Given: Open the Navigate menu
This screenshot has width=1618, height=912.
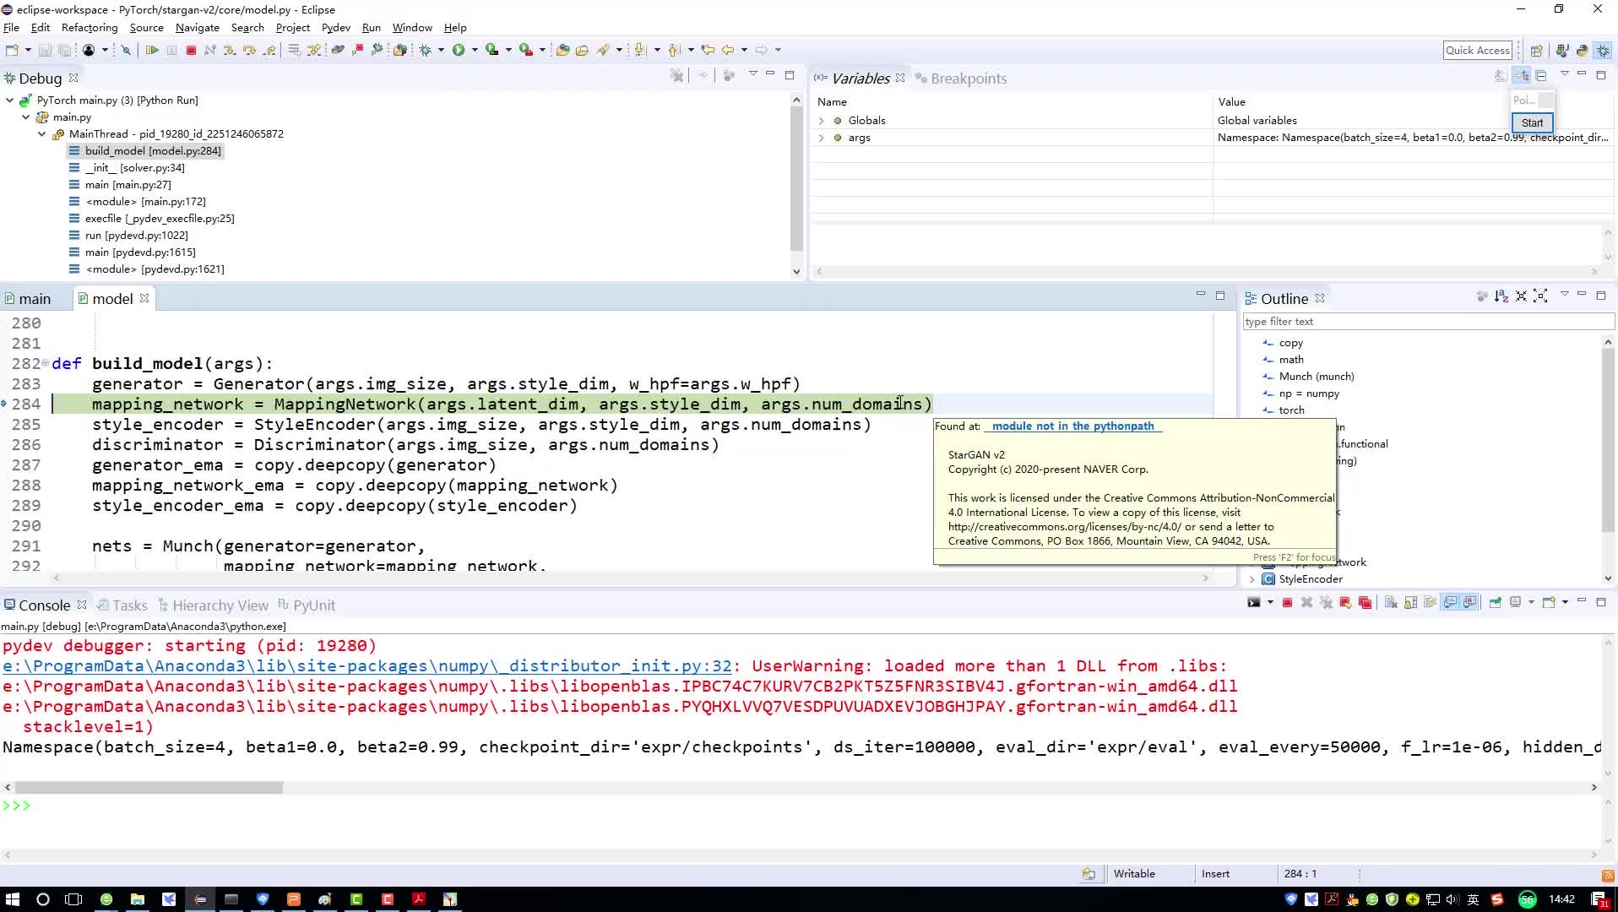Looking at the screenshot, I should 198,28.
